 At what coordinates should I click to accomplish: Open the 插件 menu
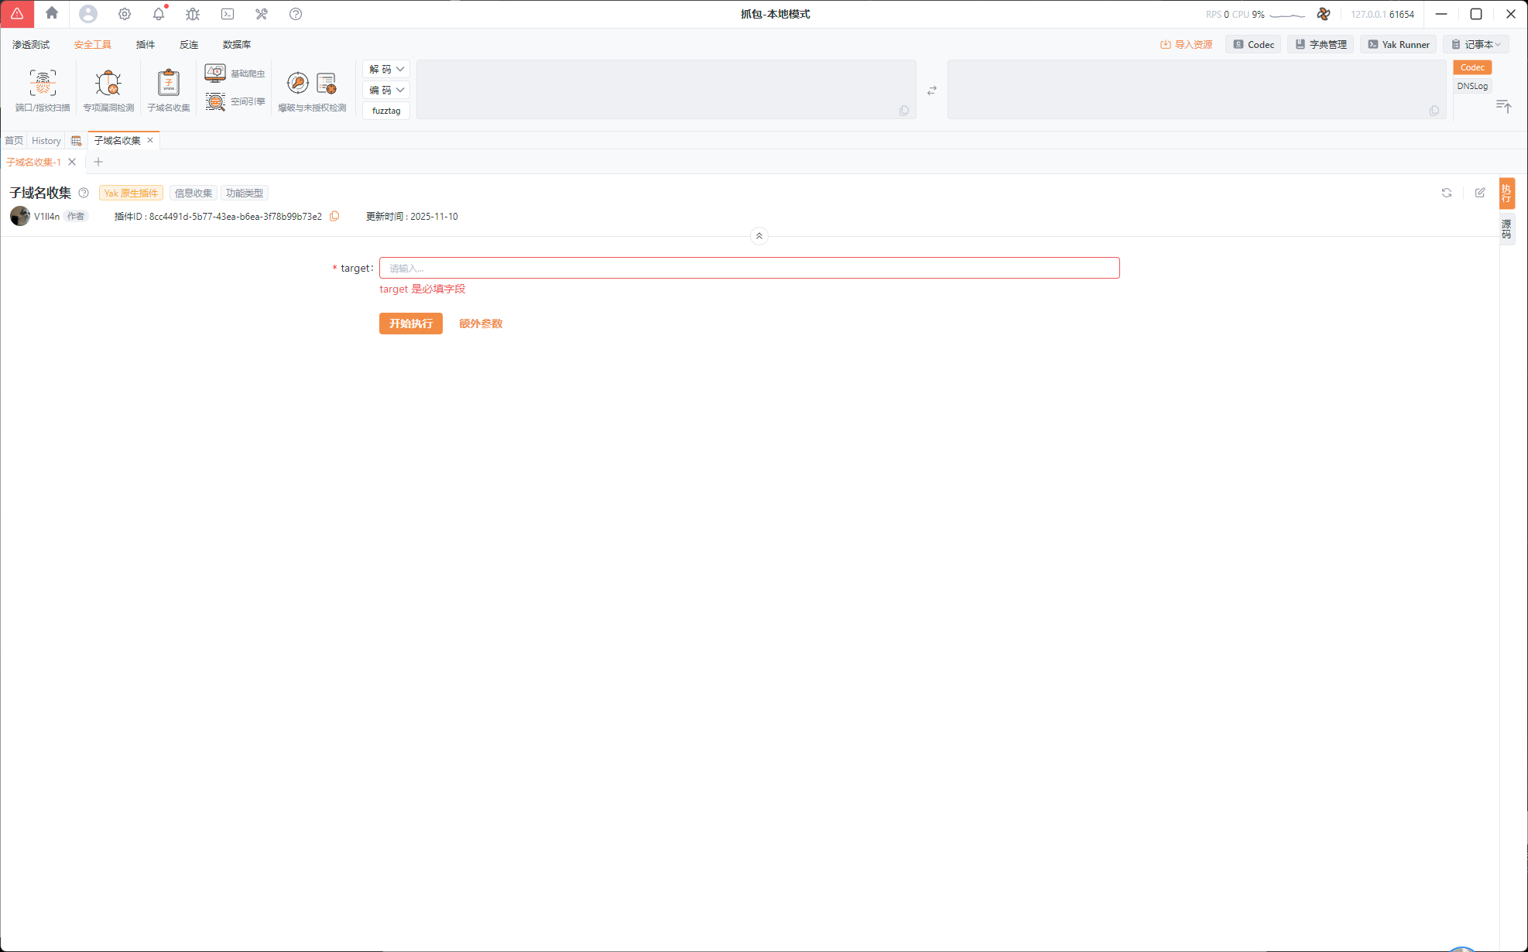point(145,44)
